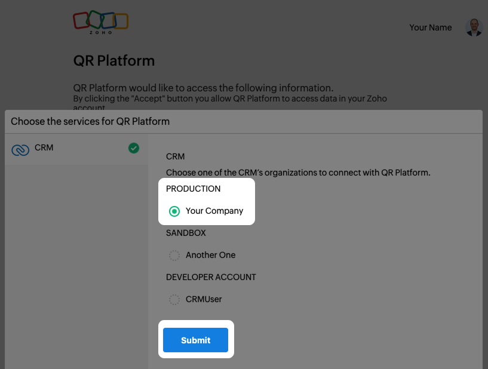Select the Your Company radio button
The image size is (488, 369).
pyautogui.click(x=174, y=211)
